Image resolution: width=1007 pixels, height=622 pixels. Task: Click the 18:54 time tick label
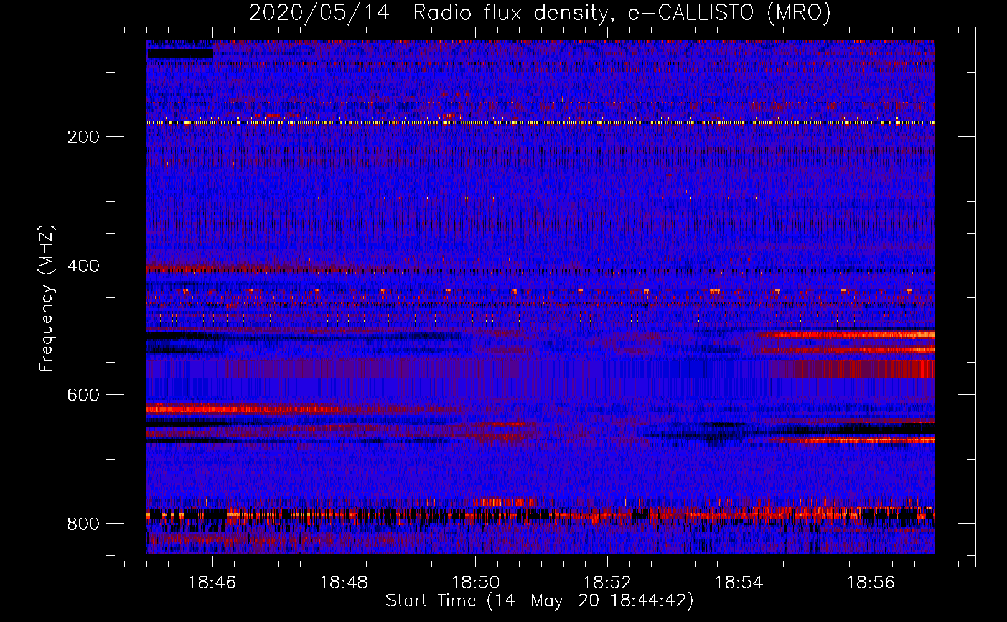point(739,583)
